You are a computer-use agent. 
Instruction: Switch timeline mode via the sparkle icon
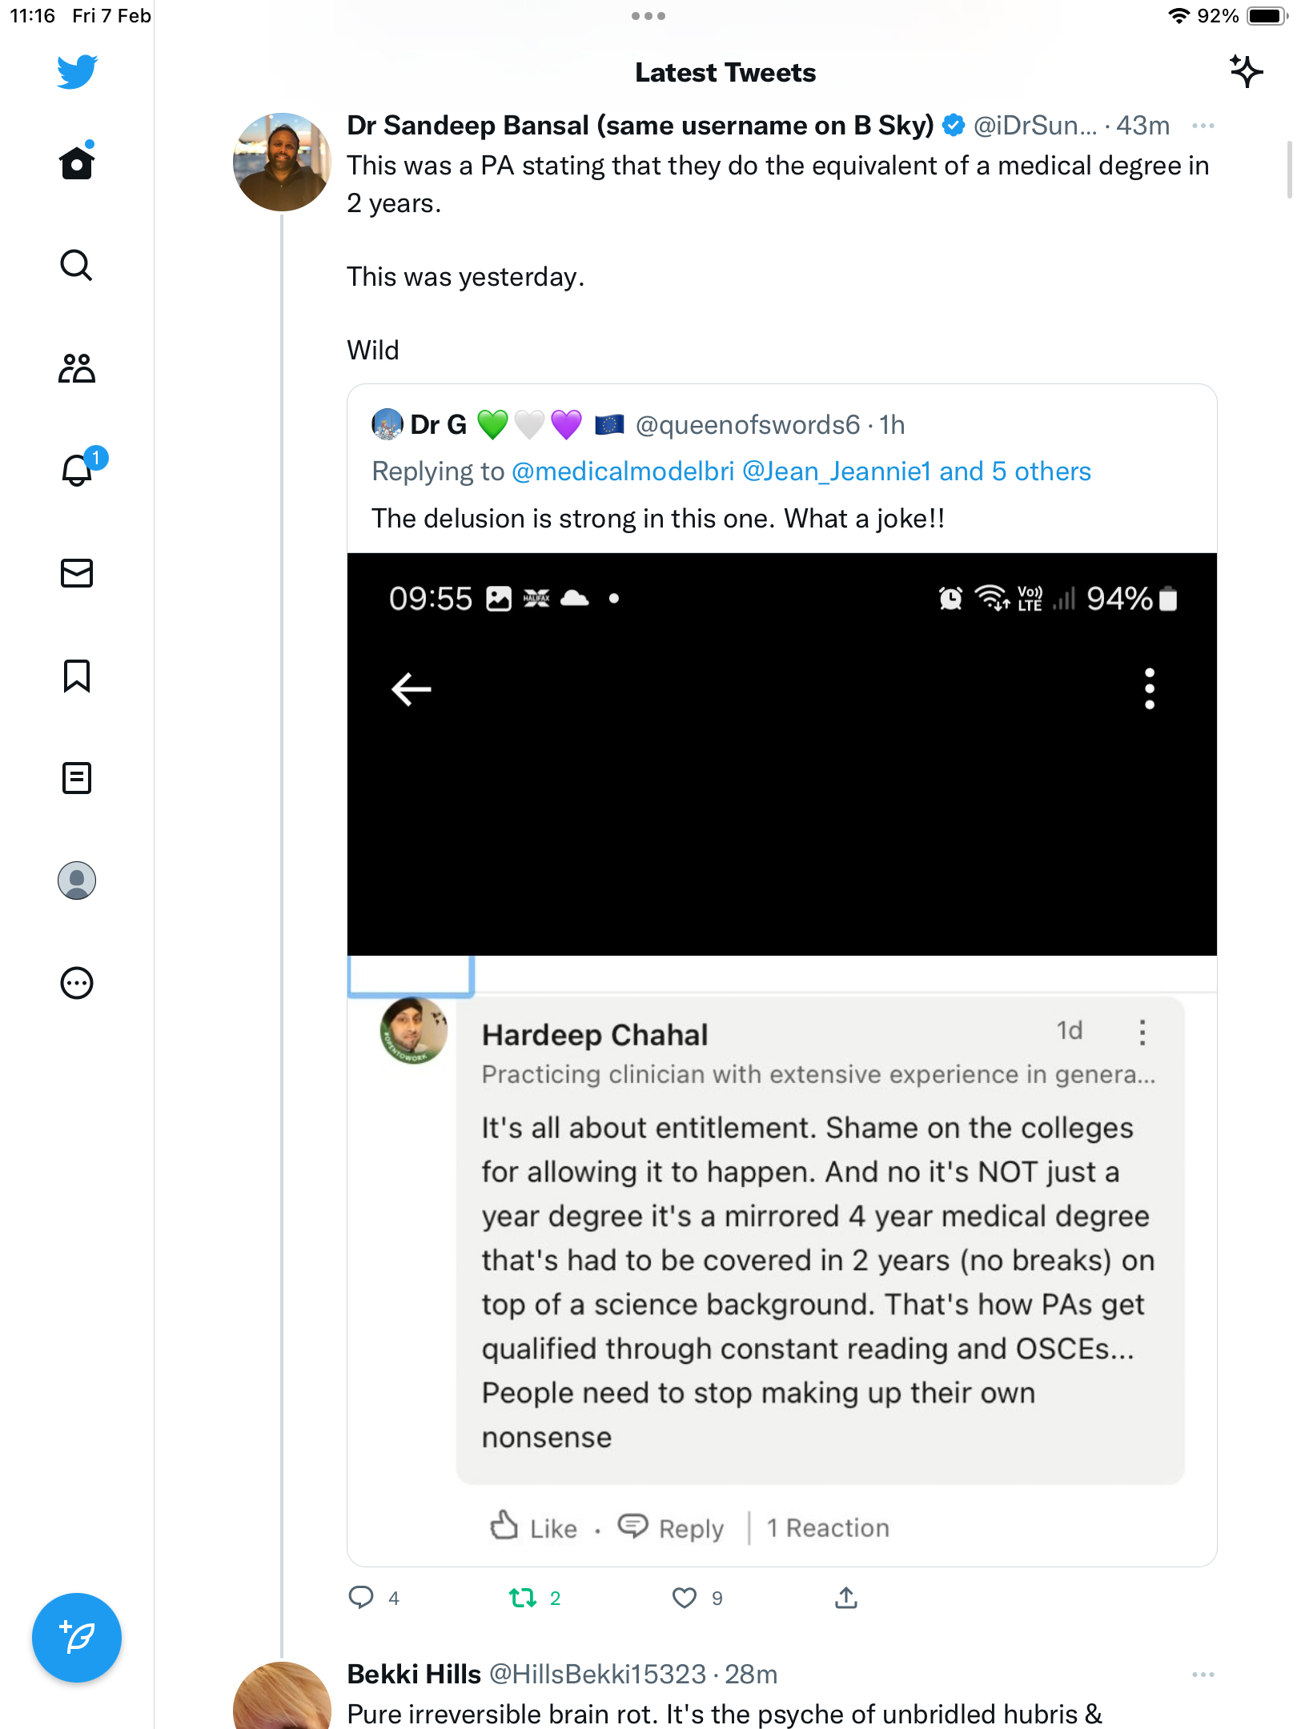(x=1247, y=72)
